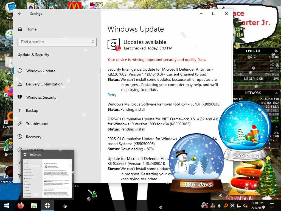Click Retry under the Defender Antivirus update

[x=112, y=95]
